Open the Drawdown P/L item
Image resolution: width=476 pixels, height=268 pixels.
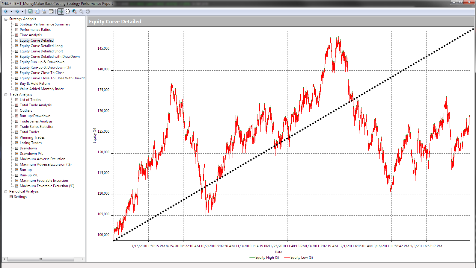pos(31,154)
